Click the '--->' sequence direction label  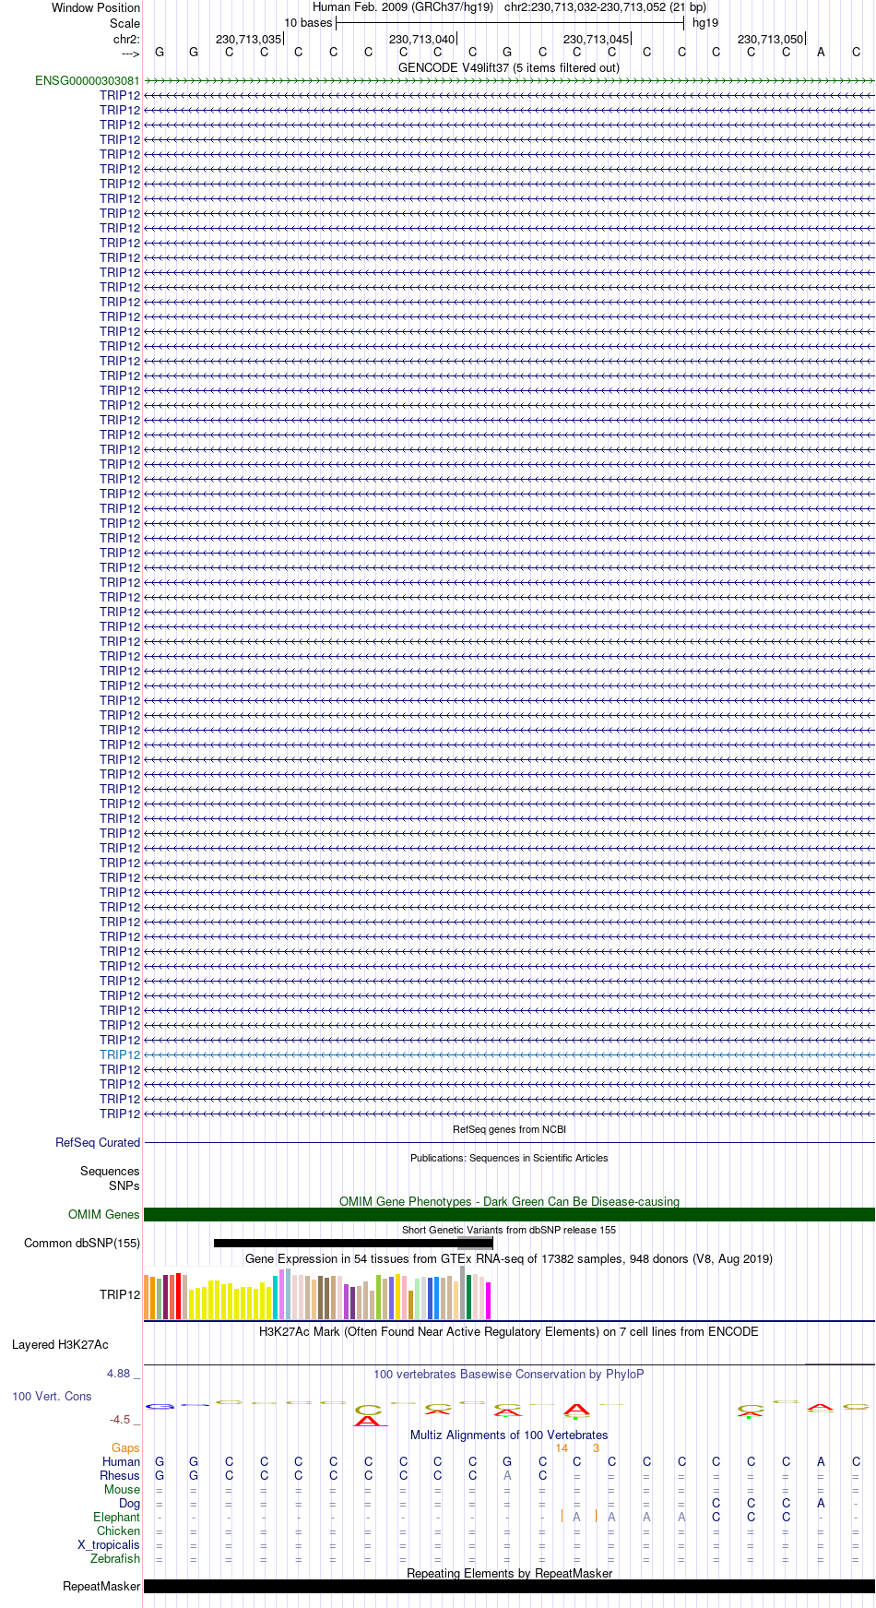tap(130, 54)
